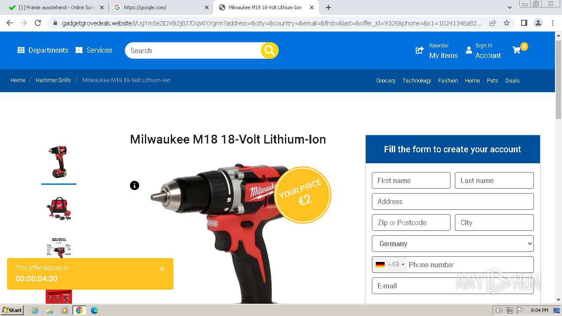Click the taskbar clock 8:04 PM
Image resolution: width=562 pixels, height=316 pixels.
tap(539, 310)
